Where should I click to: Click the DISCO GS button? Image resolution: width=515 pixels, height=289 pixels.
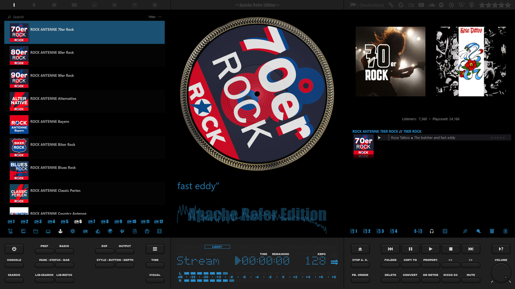pos(451,280)
